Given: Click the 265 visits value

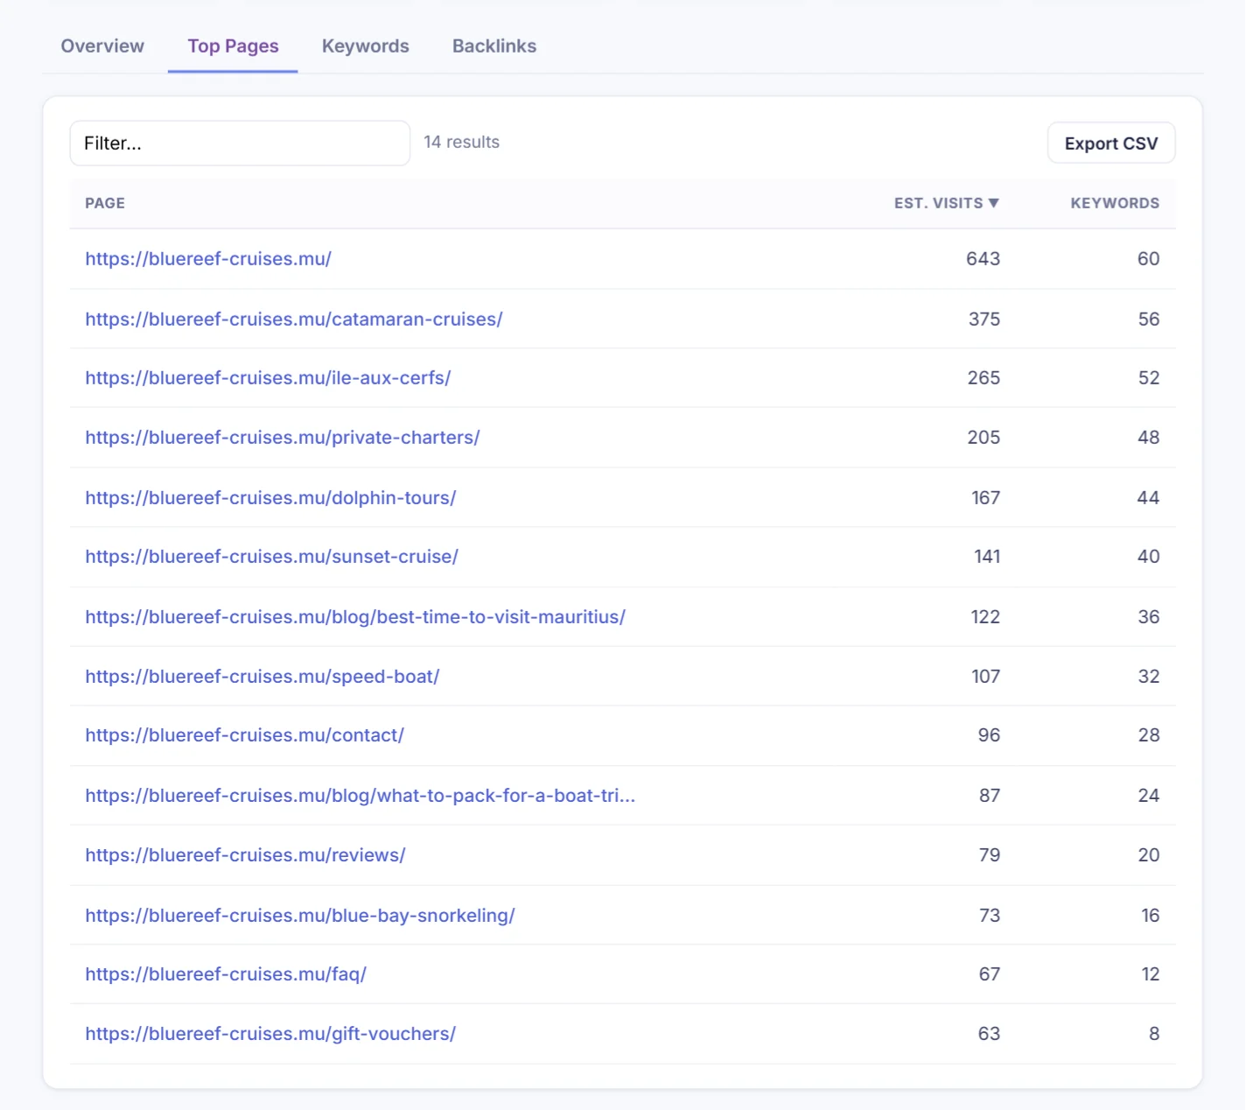Looking at the screenshot, I should 983,378.
